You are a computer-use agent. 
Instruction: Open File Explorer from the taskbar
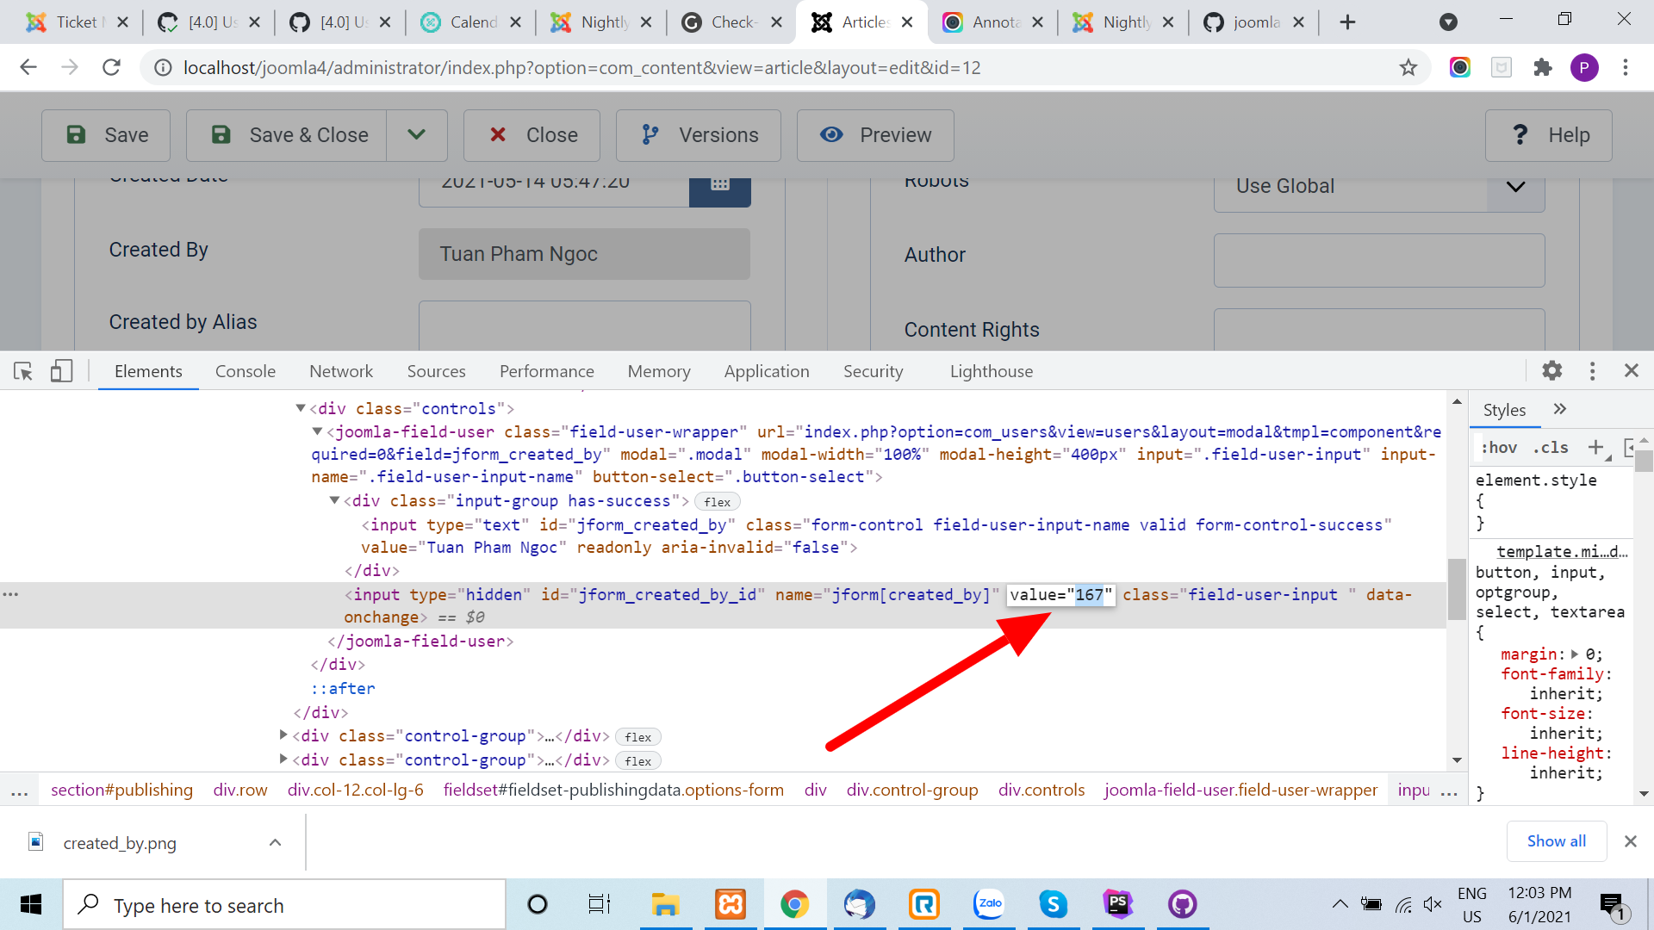pos(665,905)
